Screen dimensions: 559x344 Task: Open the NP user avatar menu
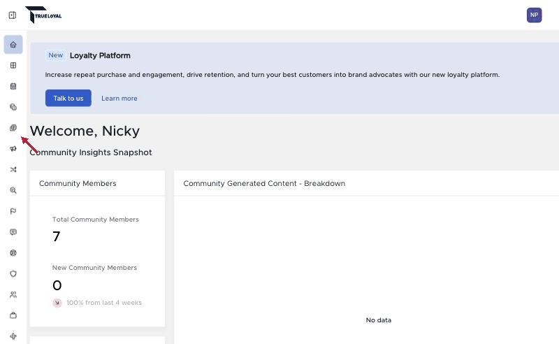[x=534, y=15]
